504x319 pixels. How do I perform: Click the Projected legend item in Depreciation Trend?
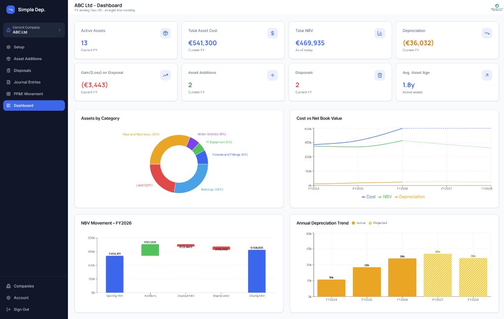click(378, 223)
